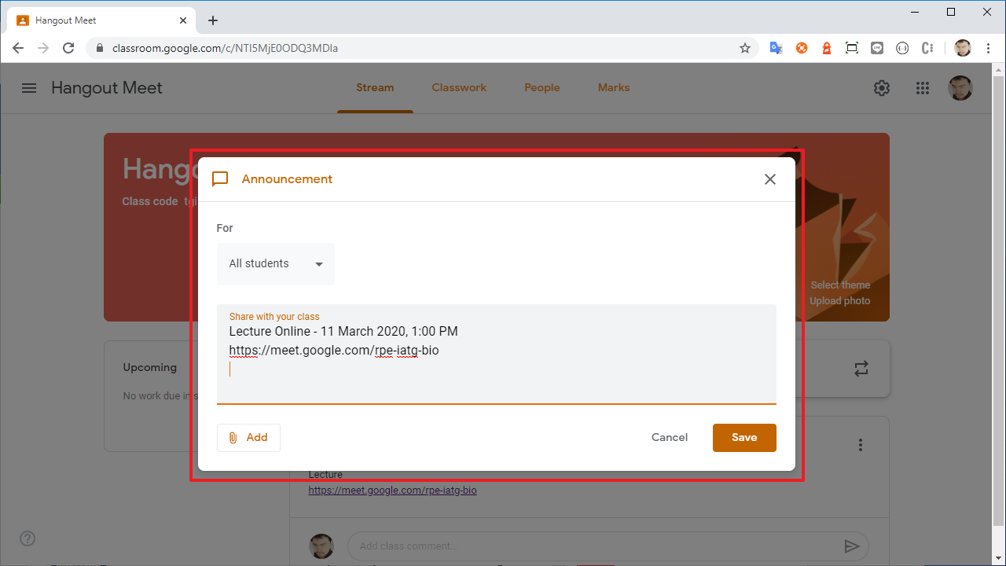1006x566 pixels.
Task: Open the post's three-dot options menu
Action: point(861,446)
